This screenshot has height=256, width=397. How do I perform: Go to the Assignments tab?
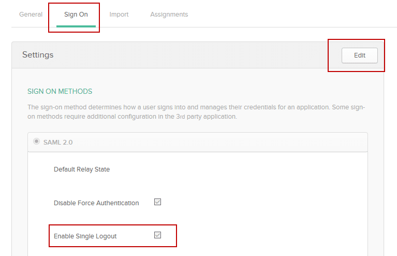click(169, 15)
